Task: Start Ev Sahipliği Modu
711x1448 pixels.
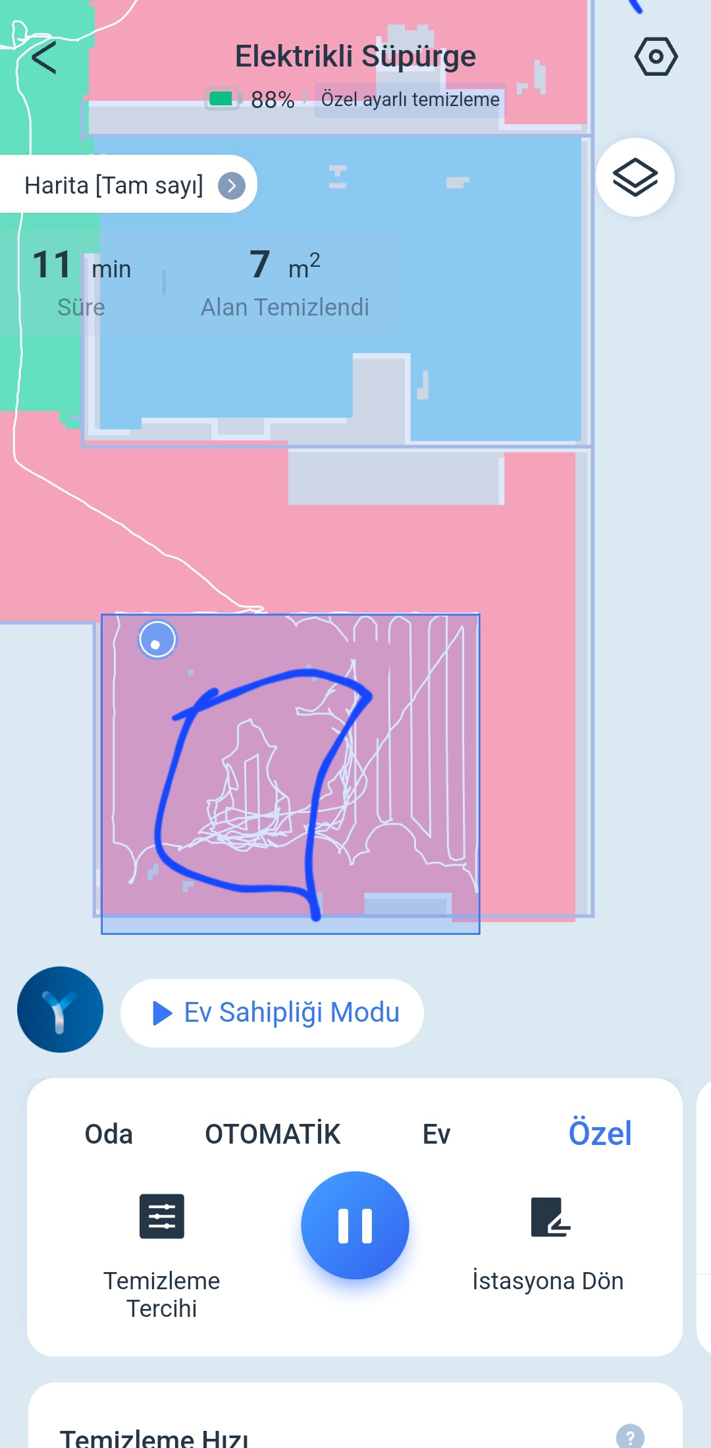Action: click(x=272, y=1013)
